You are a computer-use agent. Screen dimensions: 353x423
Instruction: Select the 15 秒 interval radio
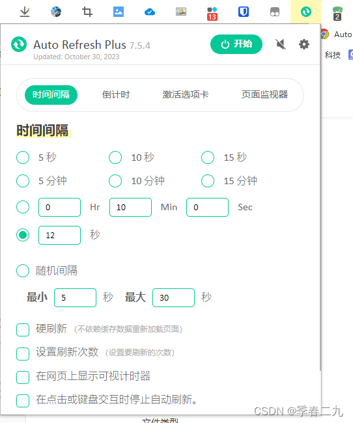point(208,157)
